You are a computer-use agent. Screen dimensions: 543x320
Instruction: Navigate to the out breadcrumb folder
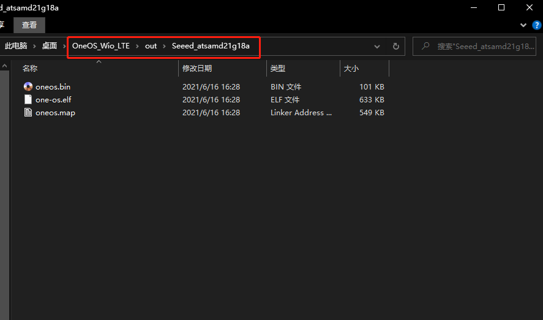coord(151,46)
